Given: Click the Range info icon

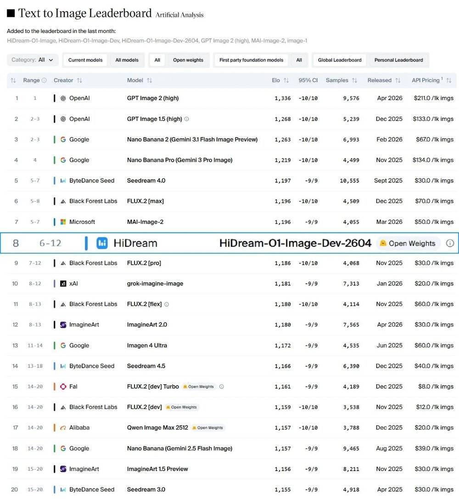Looking at the screenshot, I should click(44, 80).
